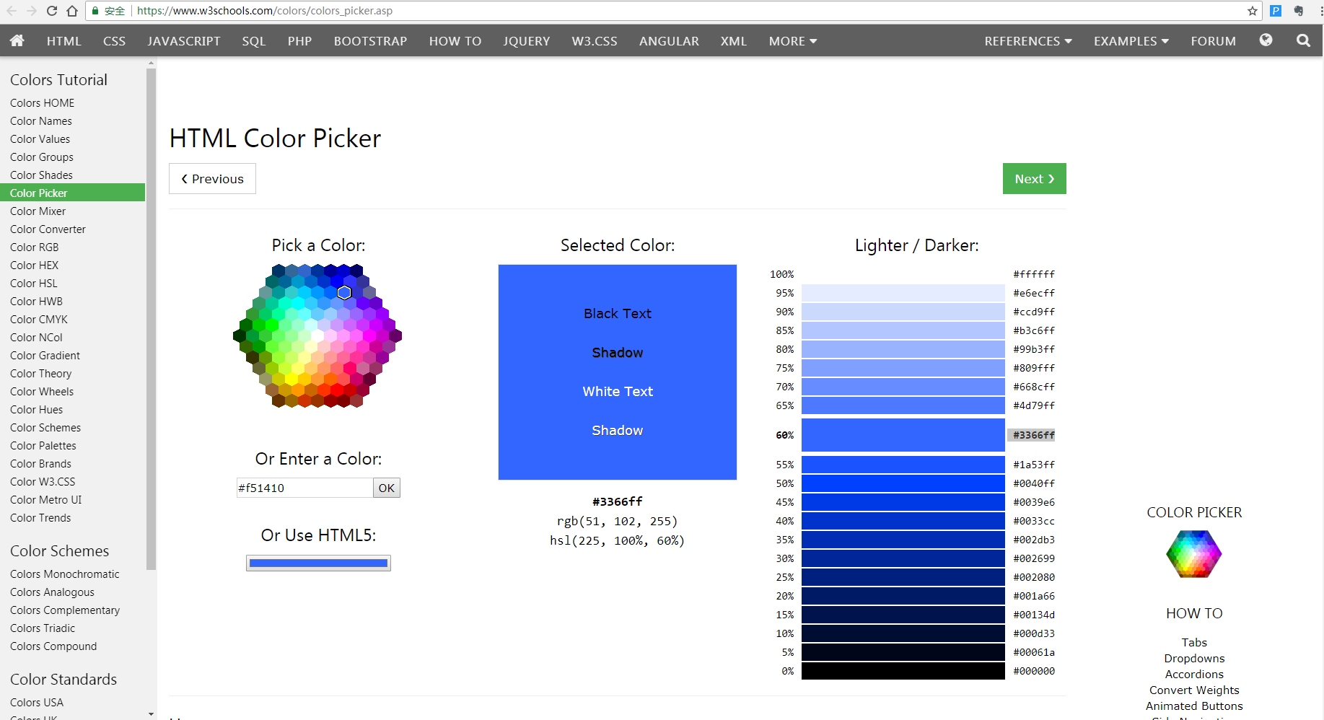Open the Colors Monochromatic link
1324x720 pixels.
point(65,574)
